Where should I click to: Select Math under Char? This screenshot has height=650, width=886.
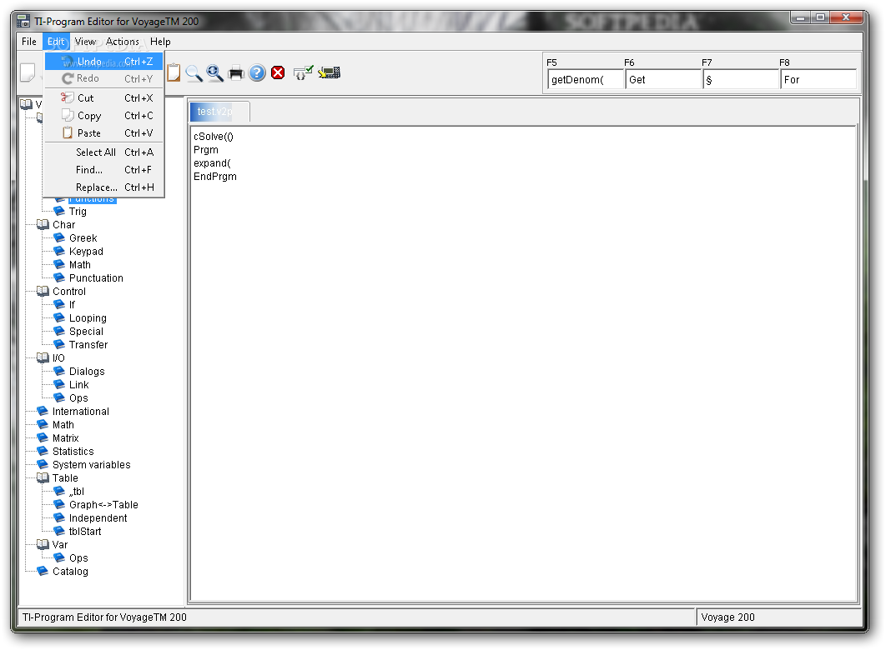[x=79, y=265]
